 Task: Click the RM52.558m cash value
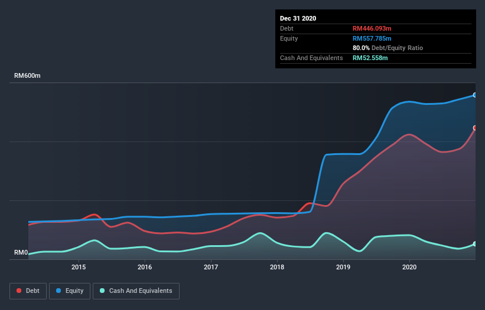(370, 58)
